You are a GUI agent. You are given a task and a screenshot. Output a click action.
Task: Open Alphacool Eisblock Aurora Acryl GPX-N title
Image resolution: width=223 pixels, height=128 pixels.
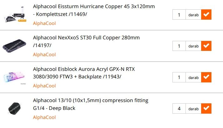pos(84,69)
